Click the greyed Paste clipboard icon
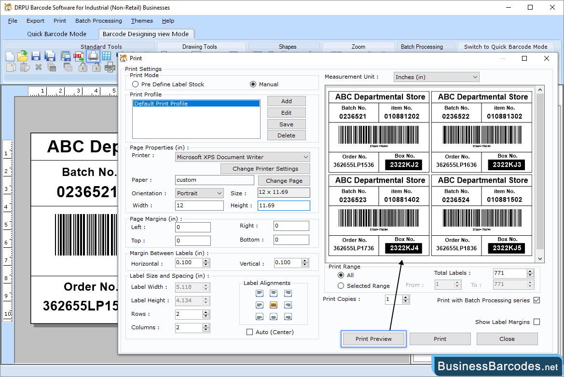Viewport: 564px width, 377px height. coord(25,67)
